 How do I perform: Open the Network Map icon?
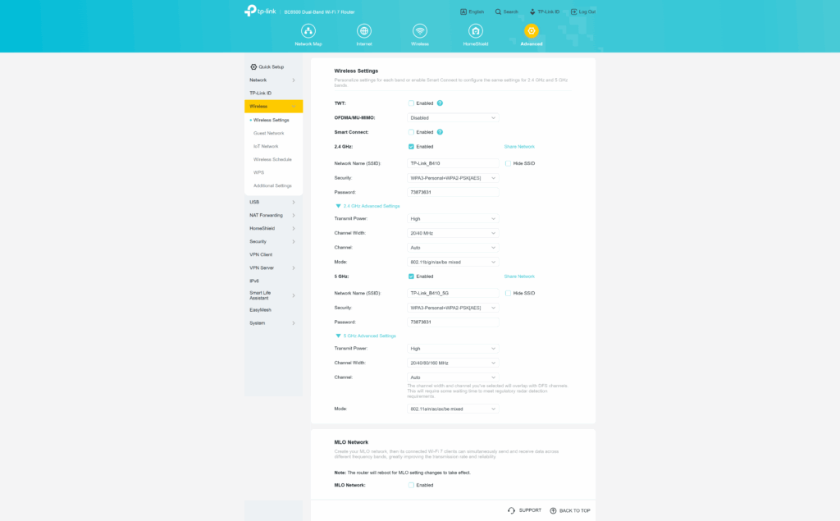[308, 31]
